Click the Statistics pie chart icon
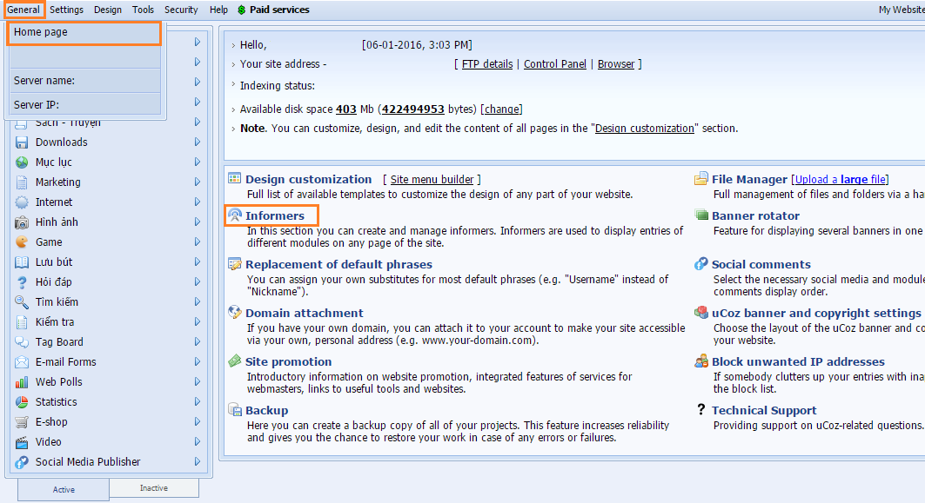The width and height of the screenshot is (925, 503). click(x=22, y=402)
